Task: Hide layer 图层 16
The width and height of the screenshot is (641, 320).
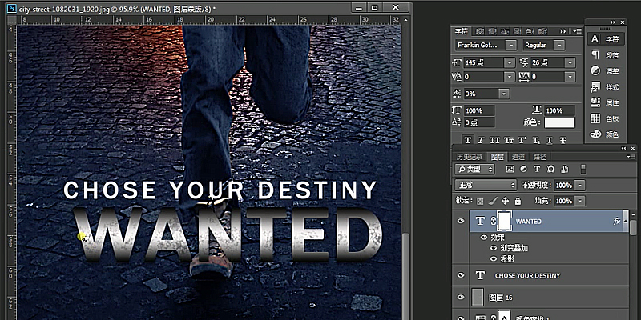Action: click(461, 298)
